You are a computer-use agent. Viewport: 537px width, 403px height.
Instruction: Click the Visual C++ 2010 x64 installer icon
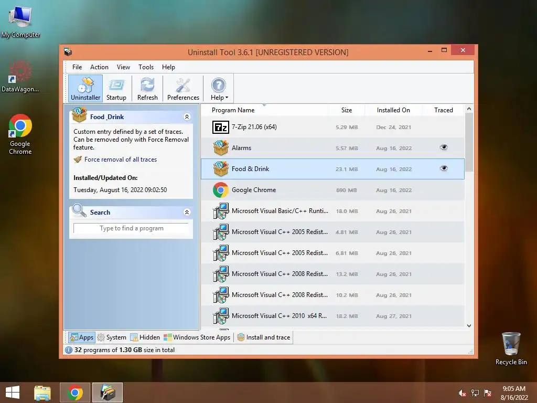tap(221, 316)
